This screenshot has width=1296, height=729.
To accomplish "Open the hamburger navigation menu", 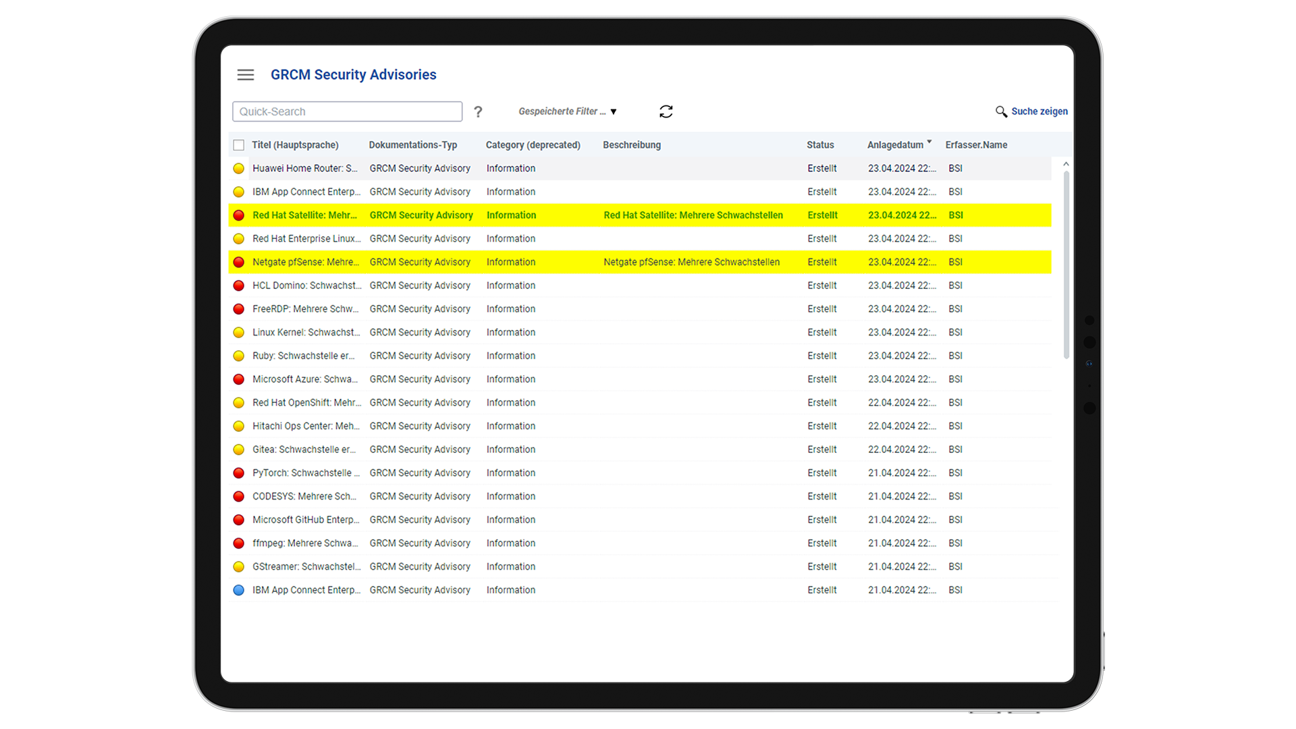I will tap(246, 75).
